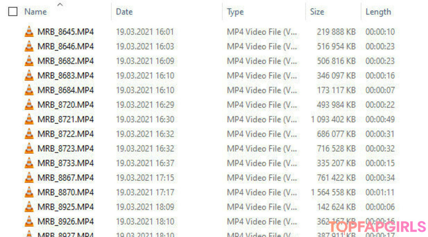This screenshot has width=428, height=237.
Task: Select the VLC cone icon for MRB_8646.MP4
Action: tap(29, 46)
